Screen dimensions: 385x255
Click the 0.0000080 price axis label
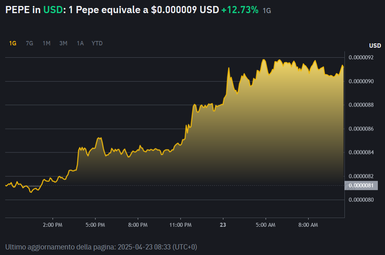click(361, 200)
